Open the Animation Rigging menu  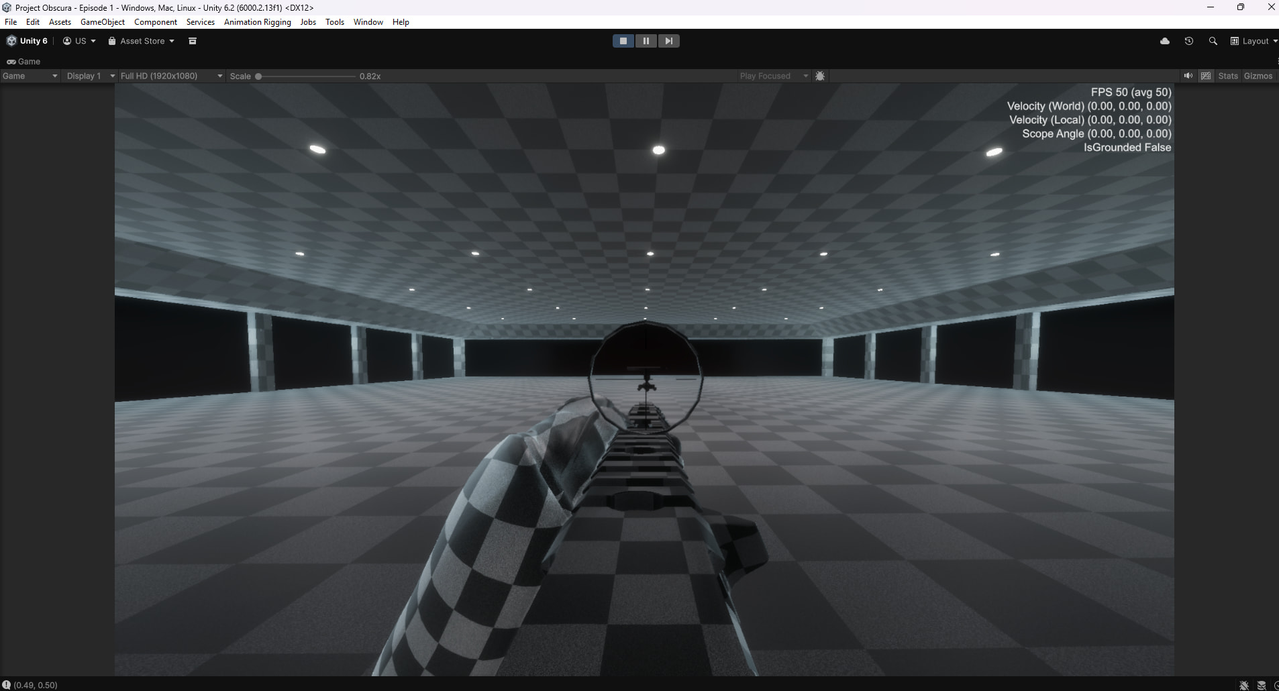tap(257, 21)
